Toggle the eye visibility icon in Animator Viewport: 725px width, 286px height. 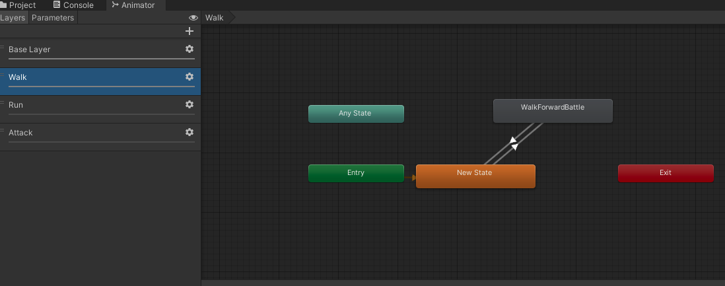click(x=193, y=18)
